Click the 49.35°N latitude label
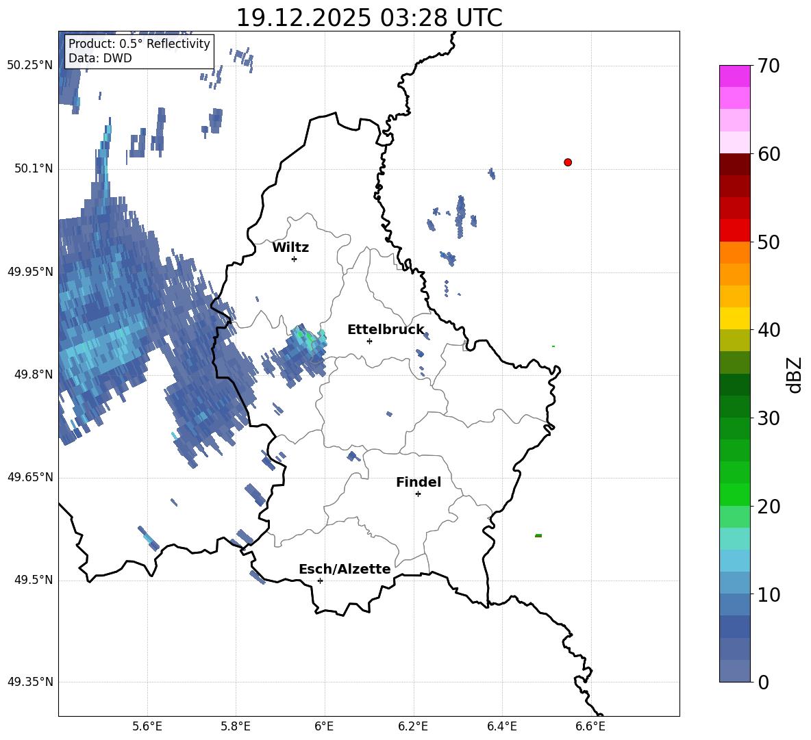This screenshot has width=811, height=740. click(30, 682)
